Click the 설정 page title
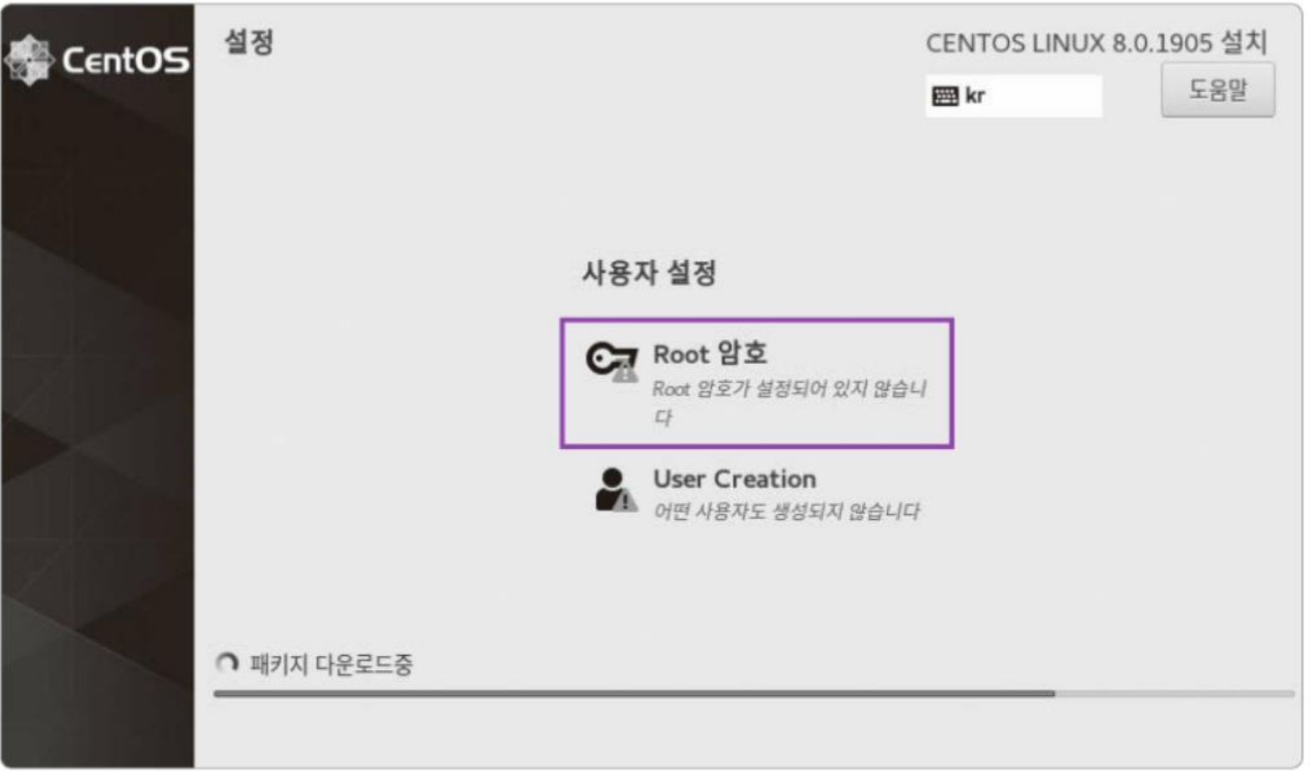Image resolution: width=1310 pixels, height=771 pixels. click(x=249, y=42)
